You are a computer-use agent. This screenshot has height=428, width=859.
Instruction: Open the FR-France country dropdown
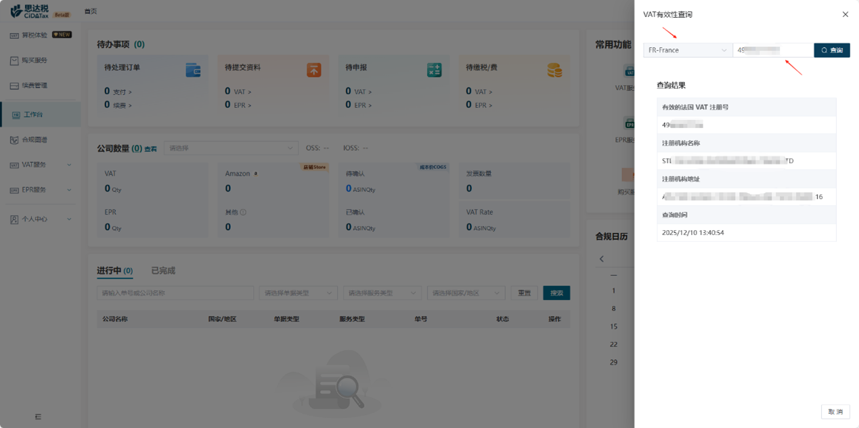pyautogui.click(x=687, y=50)
